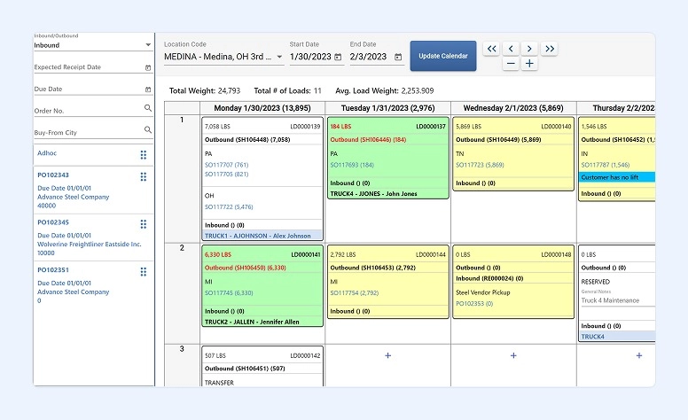Viewport: 688px width, 420px height.
Task: Click Inbound (RE000024) (0) line
Action: click(x=489, y=278)
